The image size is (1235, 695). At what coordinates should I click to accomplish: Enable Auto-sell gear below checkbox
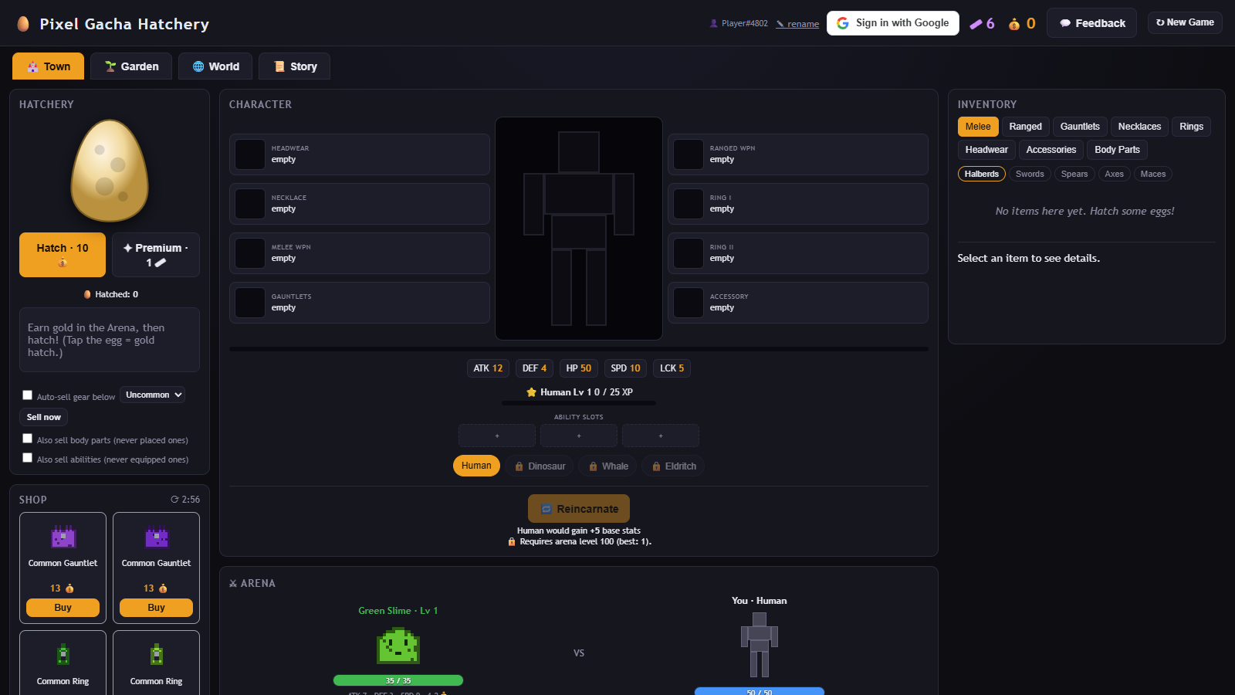point(28,395)
